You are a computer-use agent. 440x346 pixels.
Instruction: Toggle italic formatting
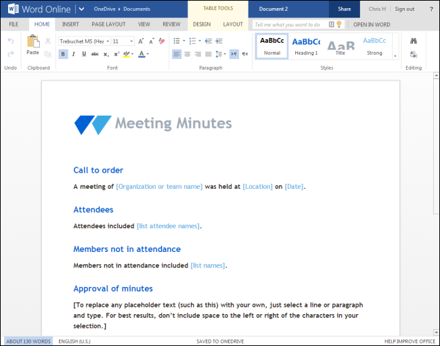[x=74, y=54]
